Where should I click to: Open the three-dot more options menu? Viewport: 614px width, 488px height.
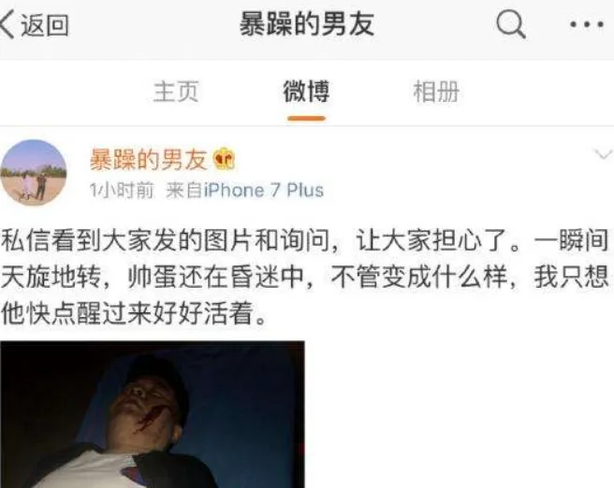(x=586, y=24)
